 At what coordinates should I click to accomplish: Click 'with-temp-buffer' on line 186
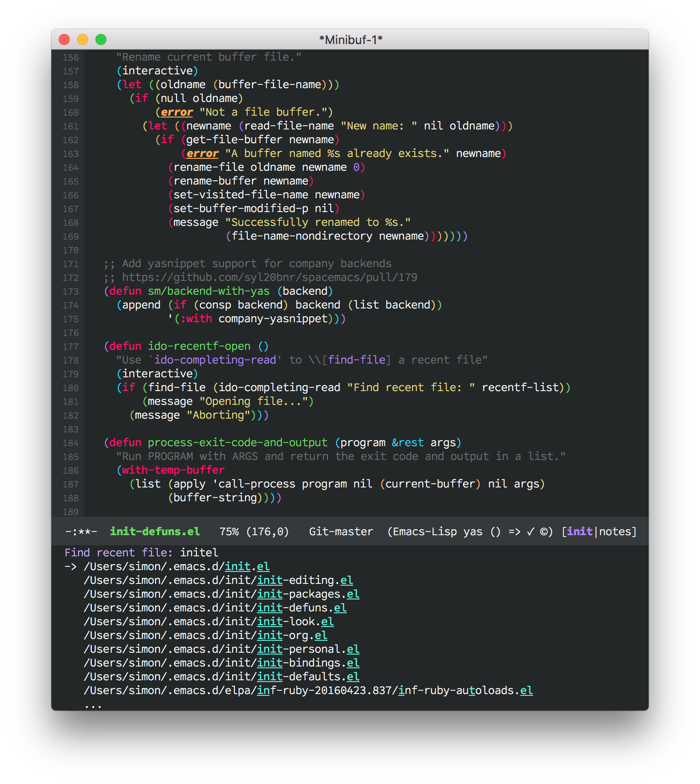173,470
